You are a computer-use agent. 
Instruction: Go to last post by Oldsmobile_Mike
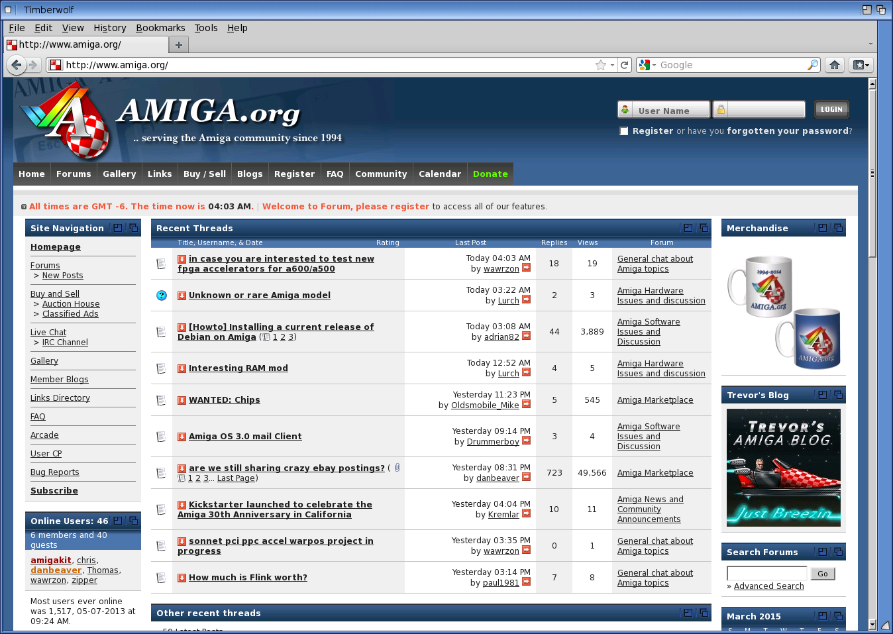point(526,404)
